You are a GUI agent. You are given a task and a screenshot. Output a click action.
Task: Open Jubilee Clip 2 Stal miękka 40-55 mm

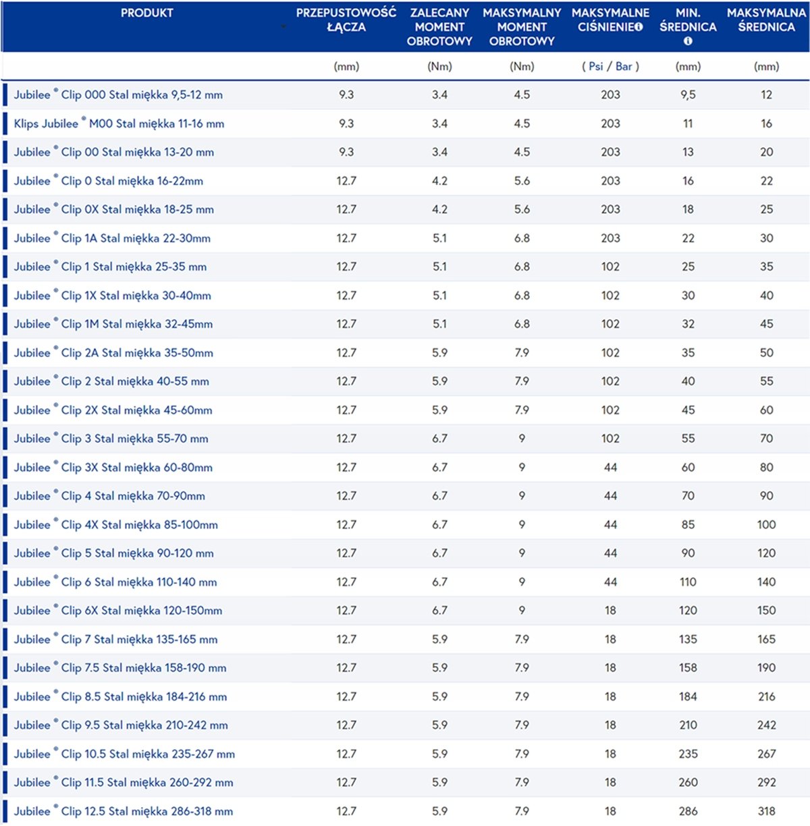coord(111,381)
